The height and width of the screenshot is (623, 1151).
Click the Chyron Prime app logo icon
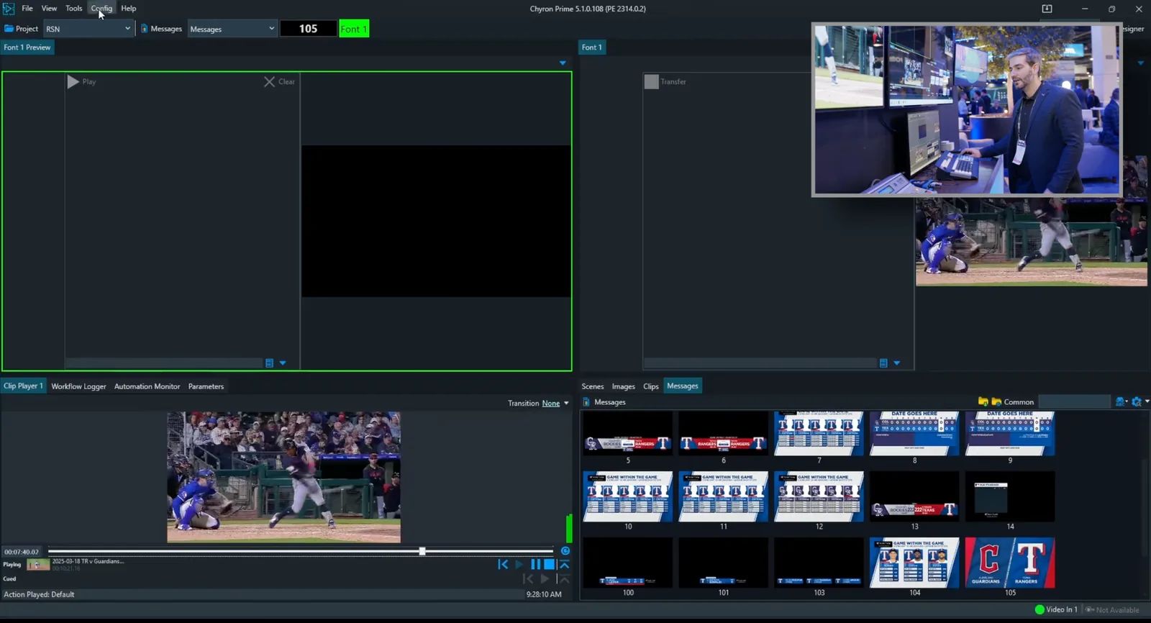click(x=9, y=9)
